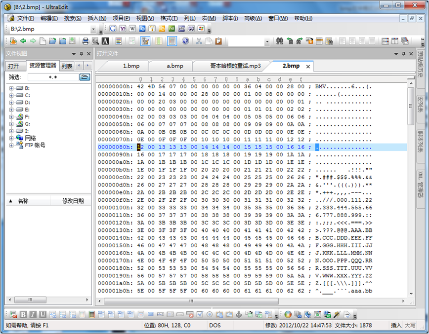This screenshot has height=334, width=429.
Task: Click the Wikipedia search toolbar icon
Action: 132,29
